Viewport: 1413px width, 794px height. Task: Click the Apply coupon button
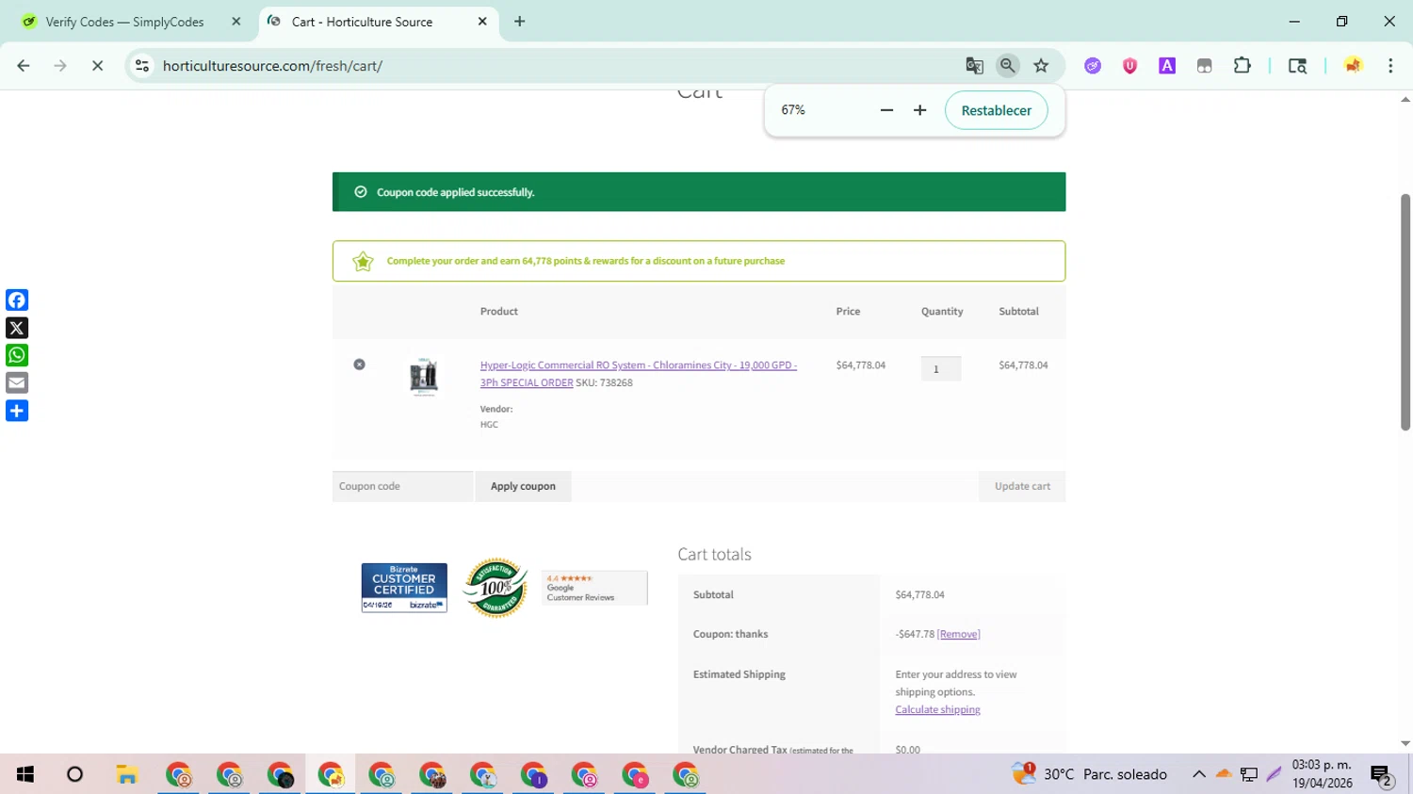click(x=523, y=486)
